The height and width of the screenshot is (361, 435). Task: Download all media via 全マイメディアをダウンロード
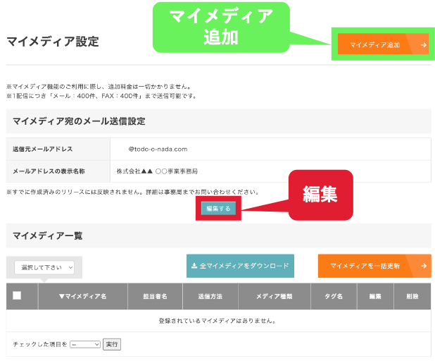pos(244,267)
